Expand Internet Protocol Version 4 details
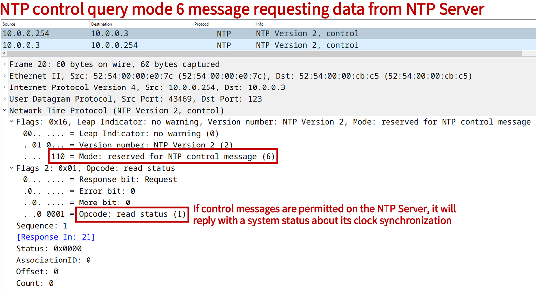 [5, 87]
